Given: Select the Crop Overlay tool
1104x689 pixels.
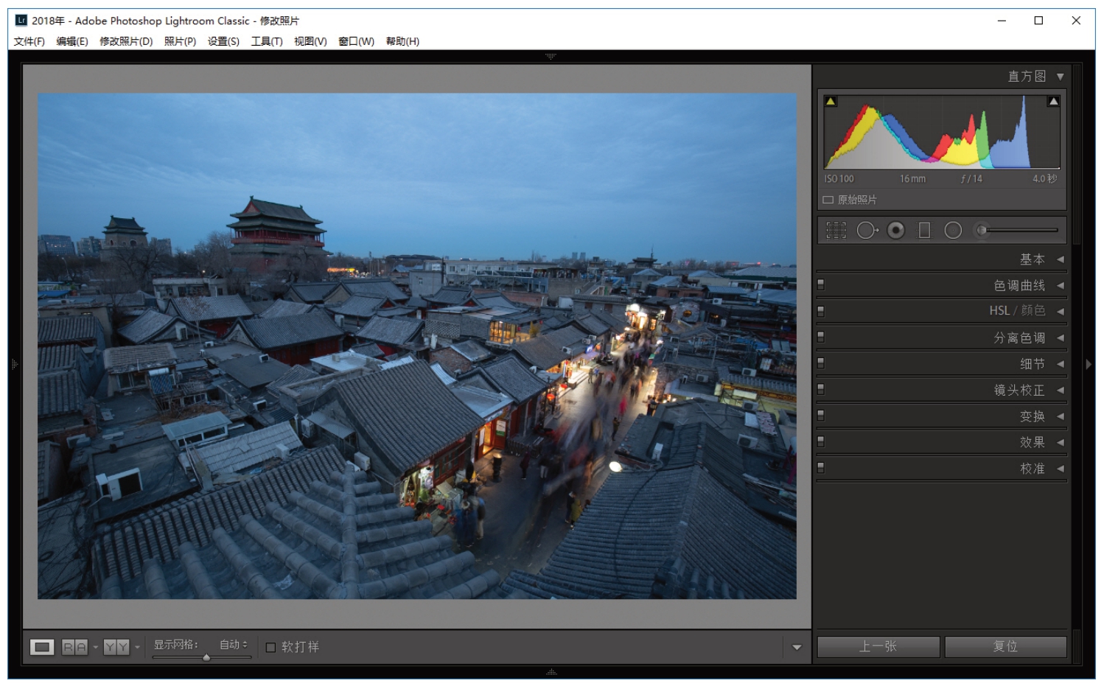Looking at the screenshot, I should pyautogui.click(x=836, y=231).
